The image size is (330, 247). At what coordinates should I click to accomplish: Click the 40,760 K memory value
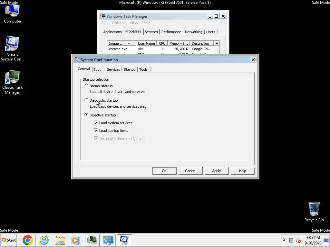click(x=181, y=49)
